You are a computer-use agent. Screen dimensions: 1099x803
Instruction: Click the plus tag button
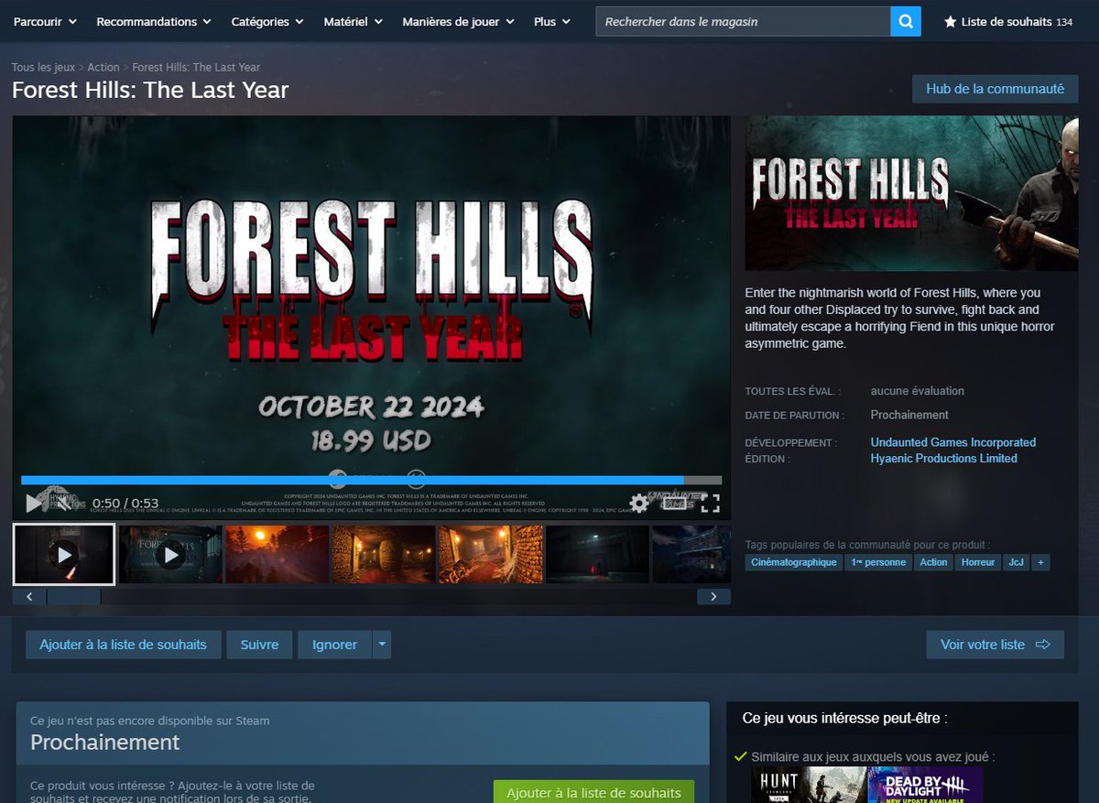[x=1040, y=562]
